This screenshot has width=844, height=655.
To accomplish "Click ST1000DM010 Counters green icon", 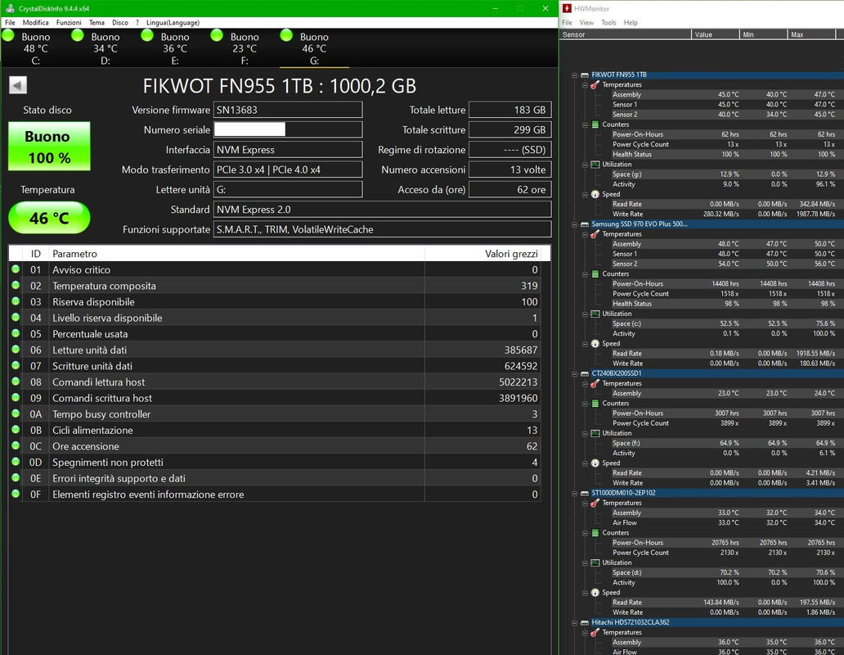I will pyautogui.click(x=595, y=533).
